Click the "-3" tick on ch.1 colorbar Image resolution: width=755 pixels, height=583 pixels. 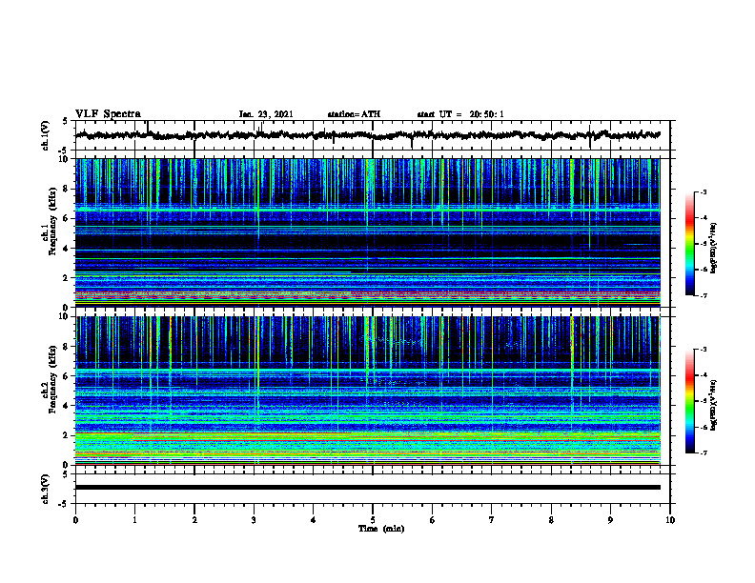point(704,192)
